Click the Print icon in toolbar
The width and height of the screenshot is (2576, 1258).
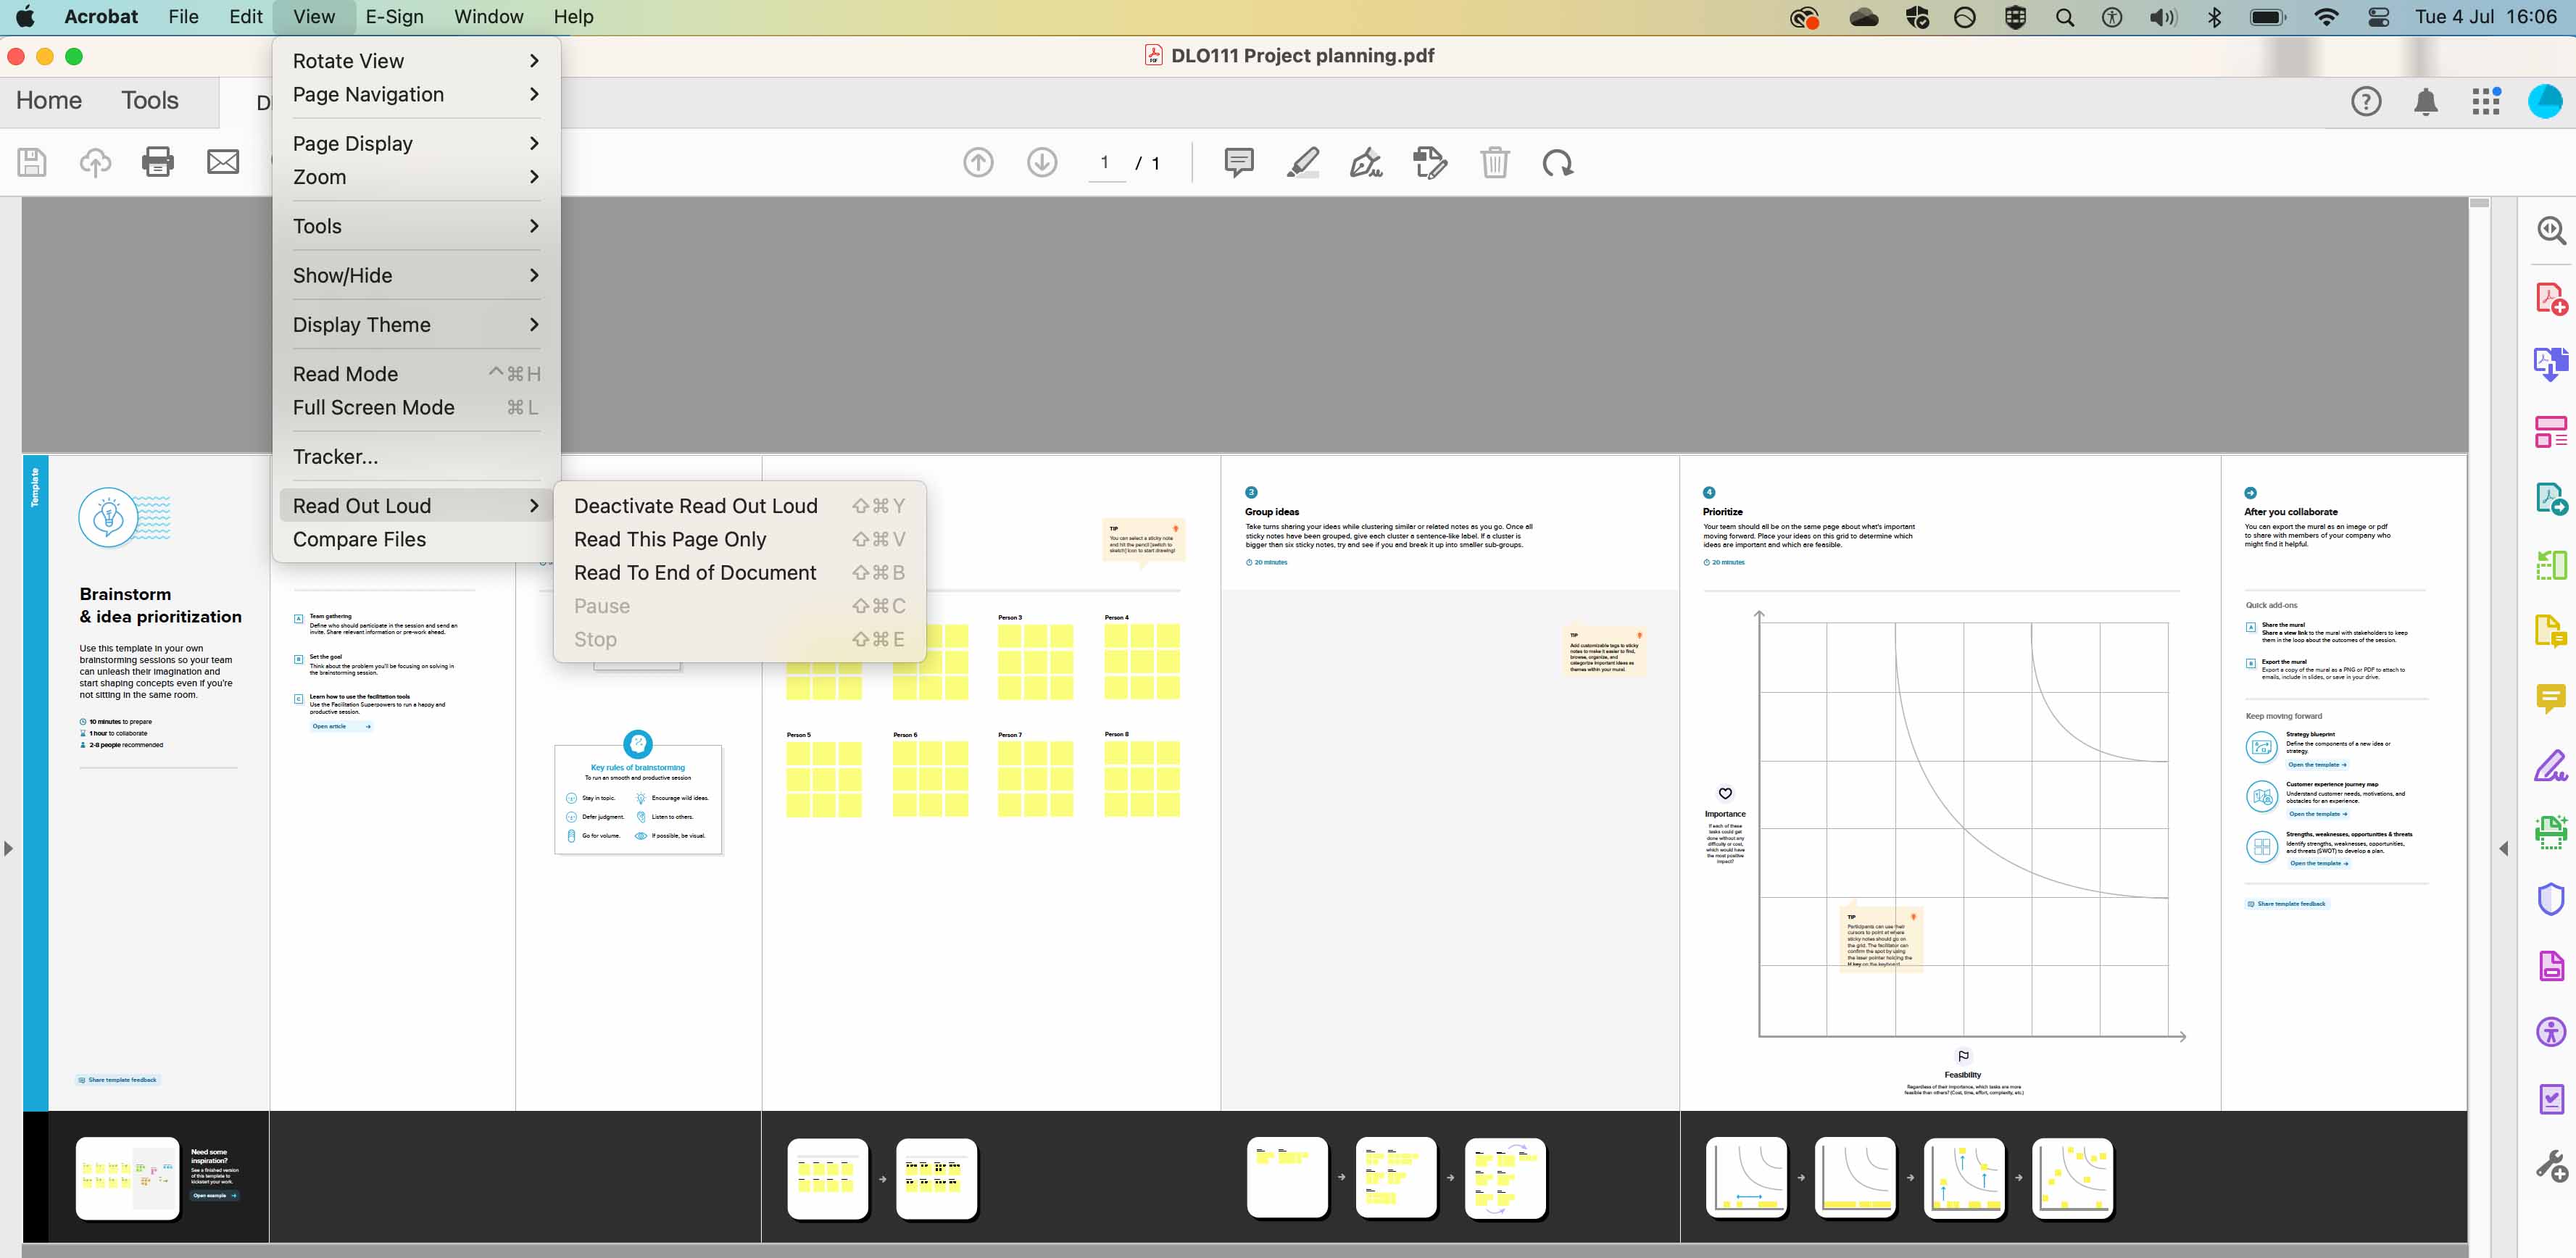tap(158, 162)
